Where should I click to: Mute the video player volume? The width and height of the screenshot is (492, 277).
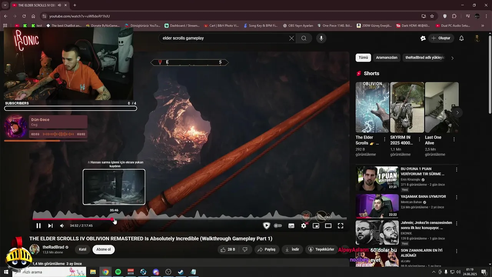pos(62,226)
